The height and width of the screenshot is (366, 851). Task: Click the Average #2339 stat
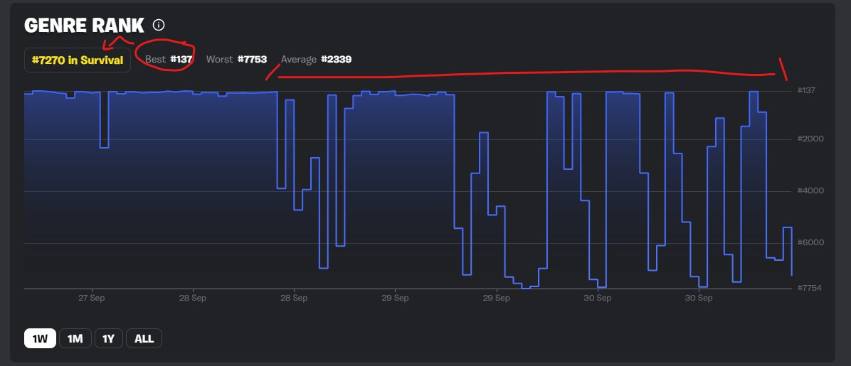point(316,60)
